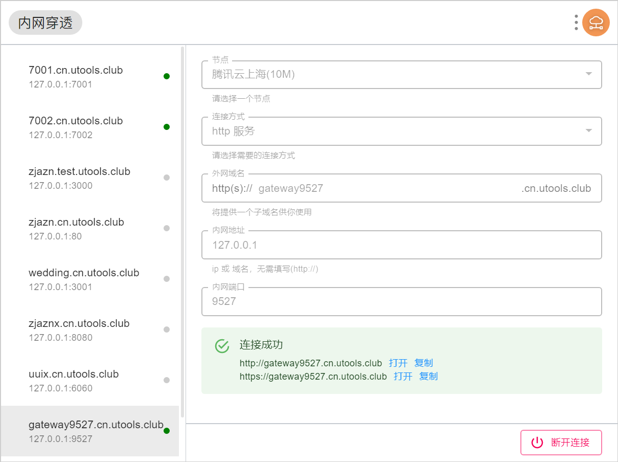Viewport: 618px width, 462px height.
Task: Click green status dot for 7001.cn.utools.club
Action: pos(167,76)
